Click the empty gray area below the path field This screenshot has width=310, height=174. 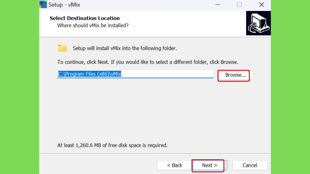click(x=155, y=111)
